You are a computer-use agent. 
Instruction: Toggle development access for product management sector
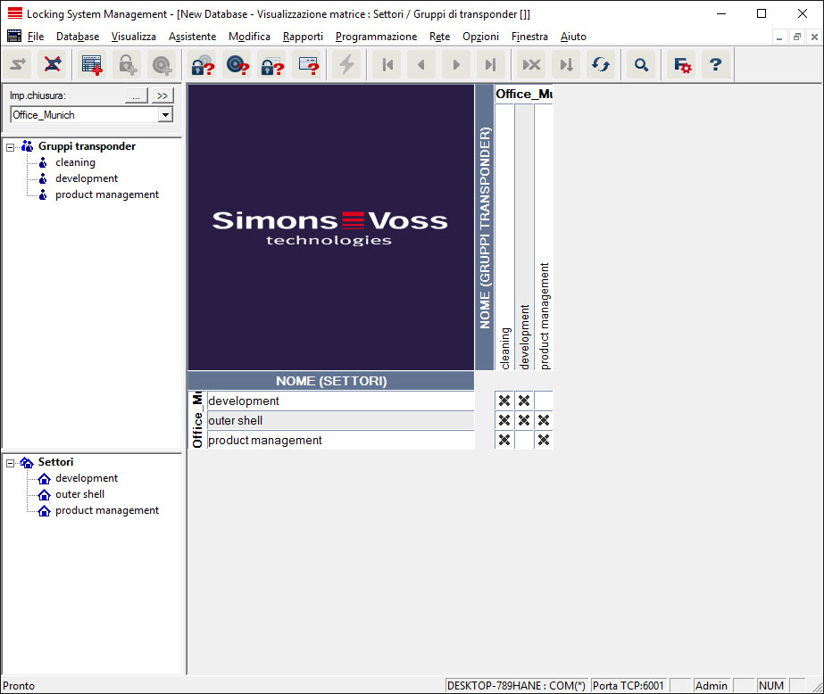pos(524,441)
